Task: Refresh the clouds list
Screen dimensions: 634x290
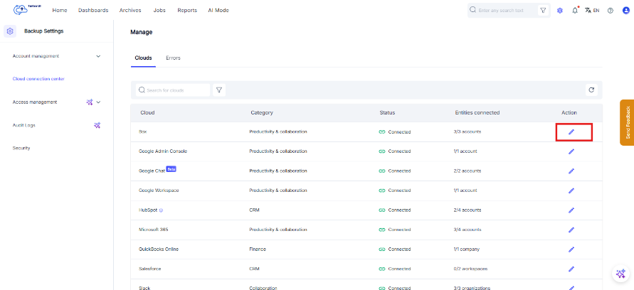Action: pyautogui.click(x=591, y=90)
